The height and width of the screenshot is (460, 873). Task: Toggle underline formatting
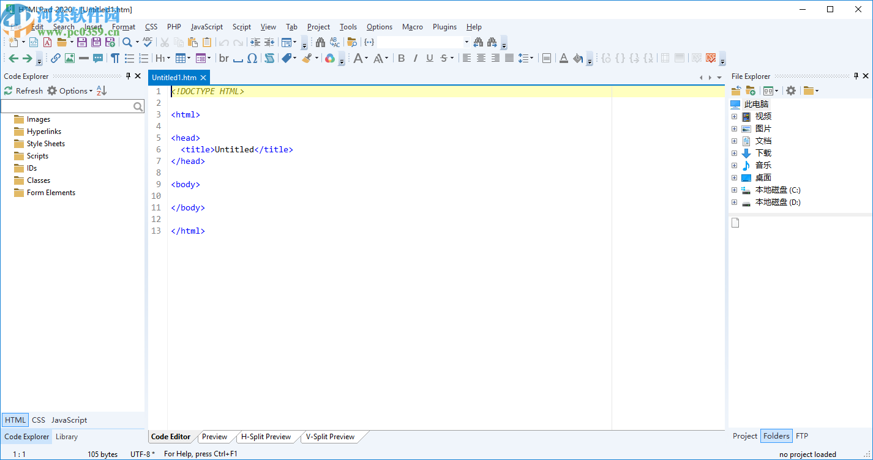(429, 58)
